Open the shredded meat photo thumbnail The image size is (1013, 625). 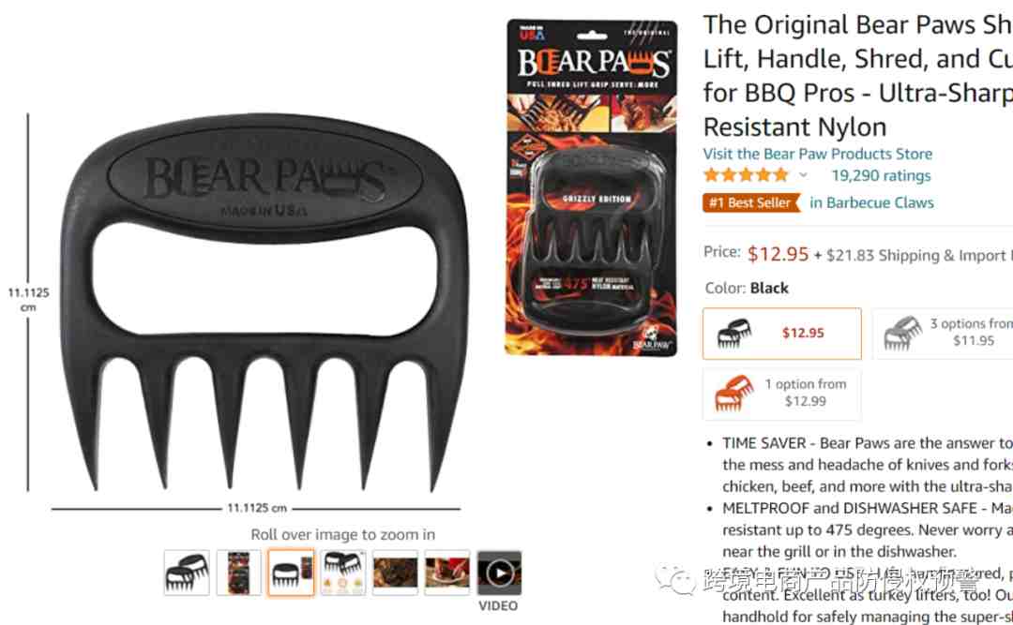395,573
